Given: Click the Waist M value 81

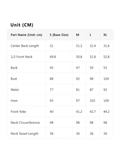Looking at the screenshot, I should [x=78, y=90].
